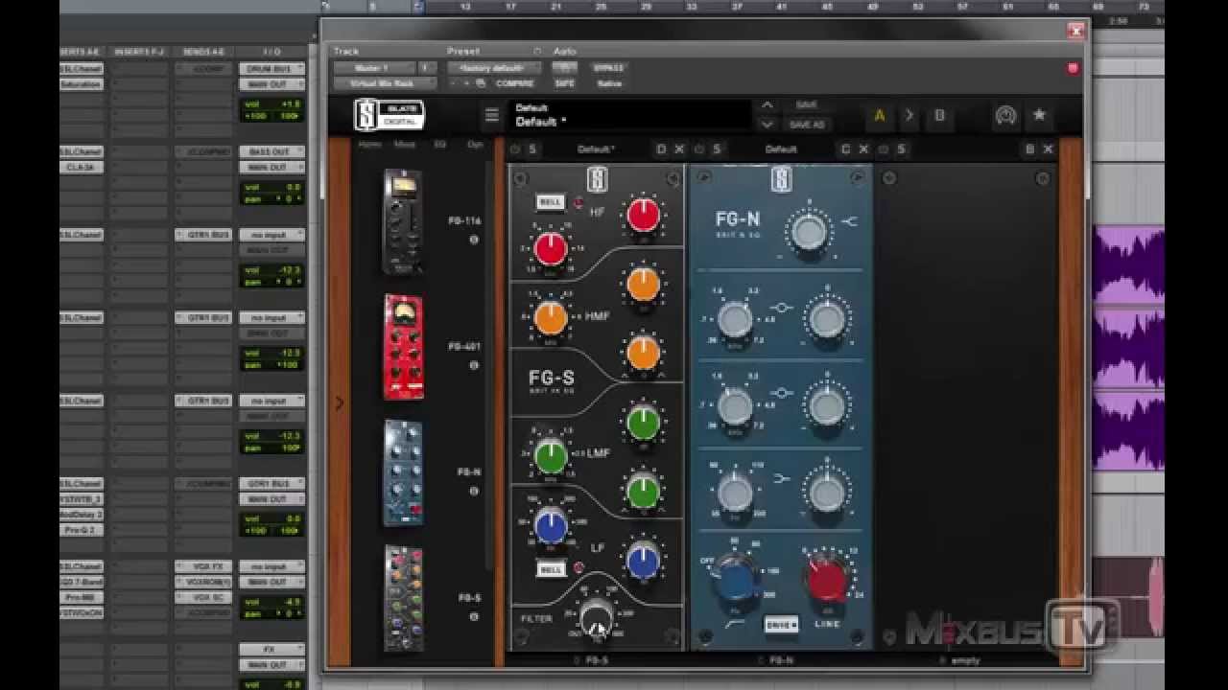The height and width of the screenshot is (690, 1228).
Task: Select setting A in the A/B comparison
Action: click(x=879, y=116)
